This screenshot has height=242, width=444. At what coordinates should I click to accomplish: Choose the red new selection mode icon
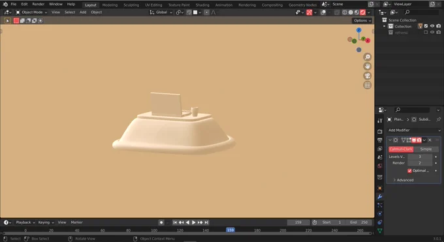click(x=16, y=21)
